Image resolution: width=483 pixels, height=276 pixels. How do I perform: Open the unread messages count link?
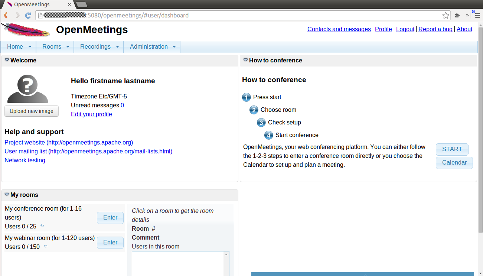click(123, 105)
